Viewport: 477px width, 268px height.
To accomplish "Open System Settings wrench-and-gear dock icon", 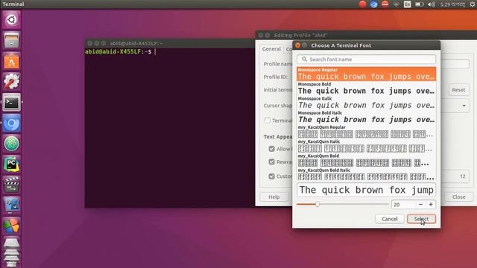I will pyautogui.click(x=12, y=81).
